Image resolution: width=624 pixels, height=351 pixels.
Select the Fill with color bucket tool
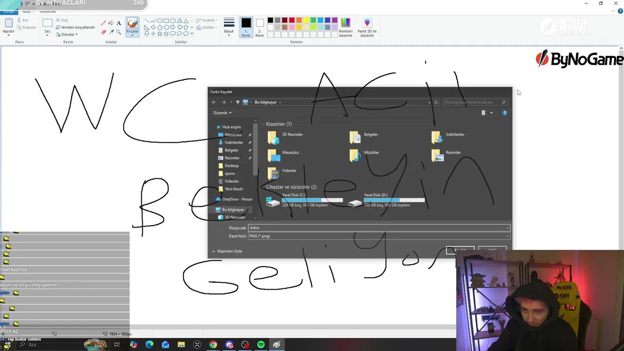click(111, 23)
